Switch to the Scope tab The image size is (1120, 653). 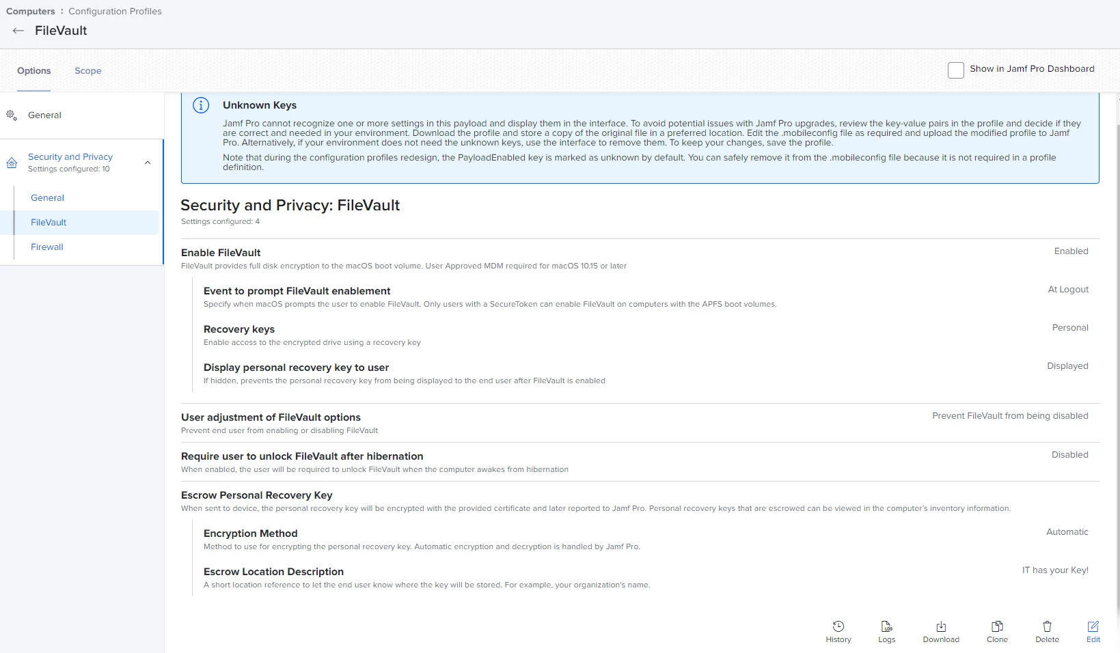coord(88,70)
